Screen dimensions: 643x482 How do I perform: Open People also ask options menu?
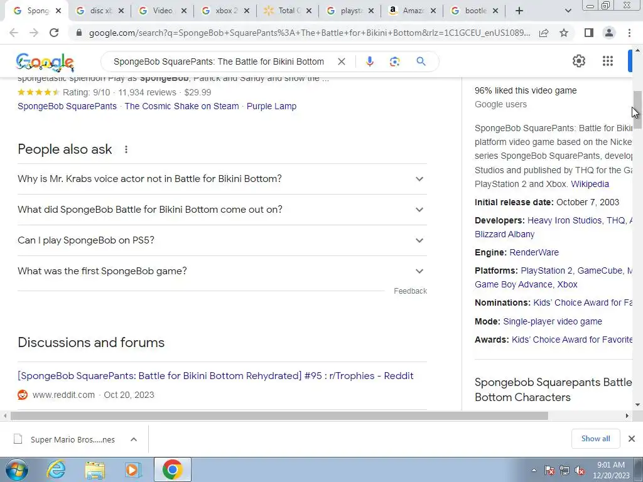click(x=126, y=149)
